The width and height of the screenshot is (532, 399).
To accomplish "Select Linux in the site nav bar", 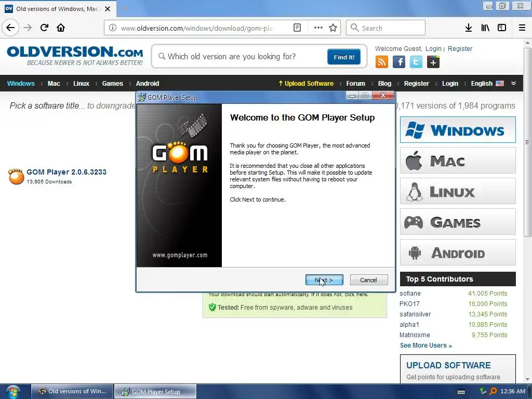I will point(82,84).
